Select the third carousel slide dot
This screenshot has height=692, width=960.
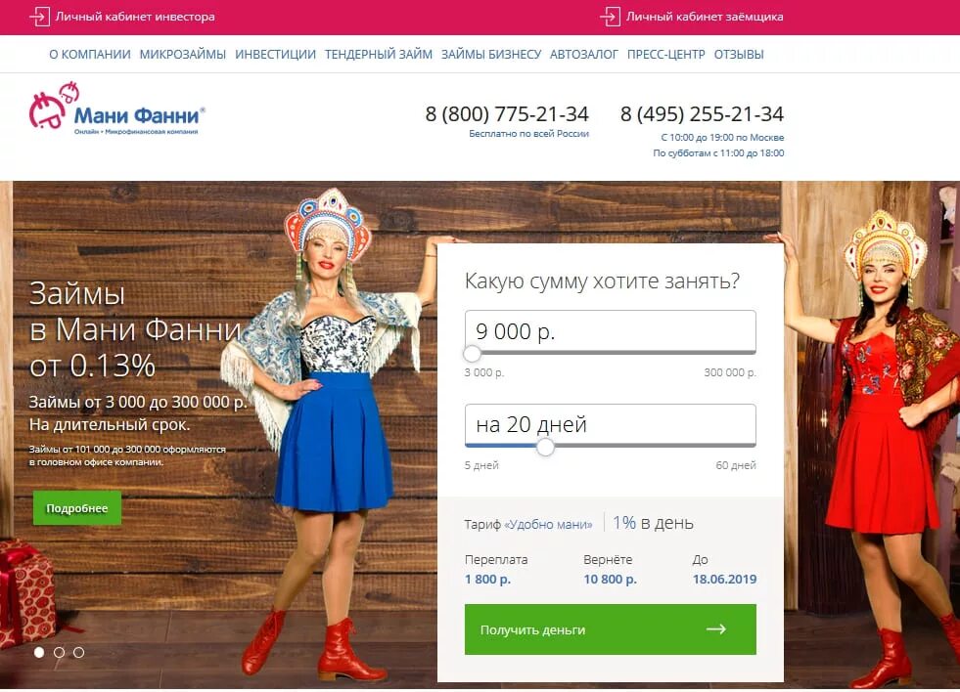(79, 652)
